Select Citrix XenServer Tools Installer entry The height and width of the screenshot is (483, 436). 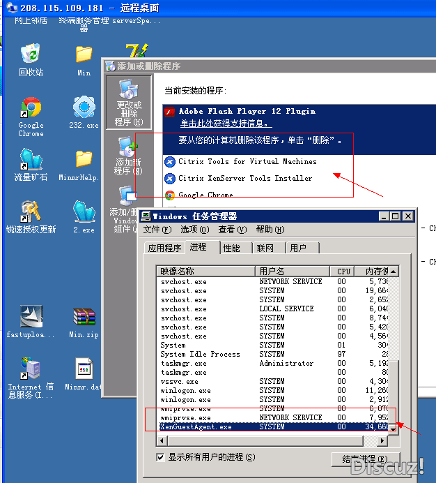(245, 179)
